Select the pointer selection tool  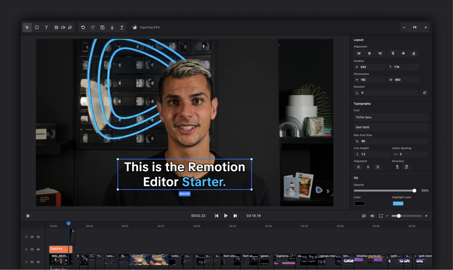point(27,27)
